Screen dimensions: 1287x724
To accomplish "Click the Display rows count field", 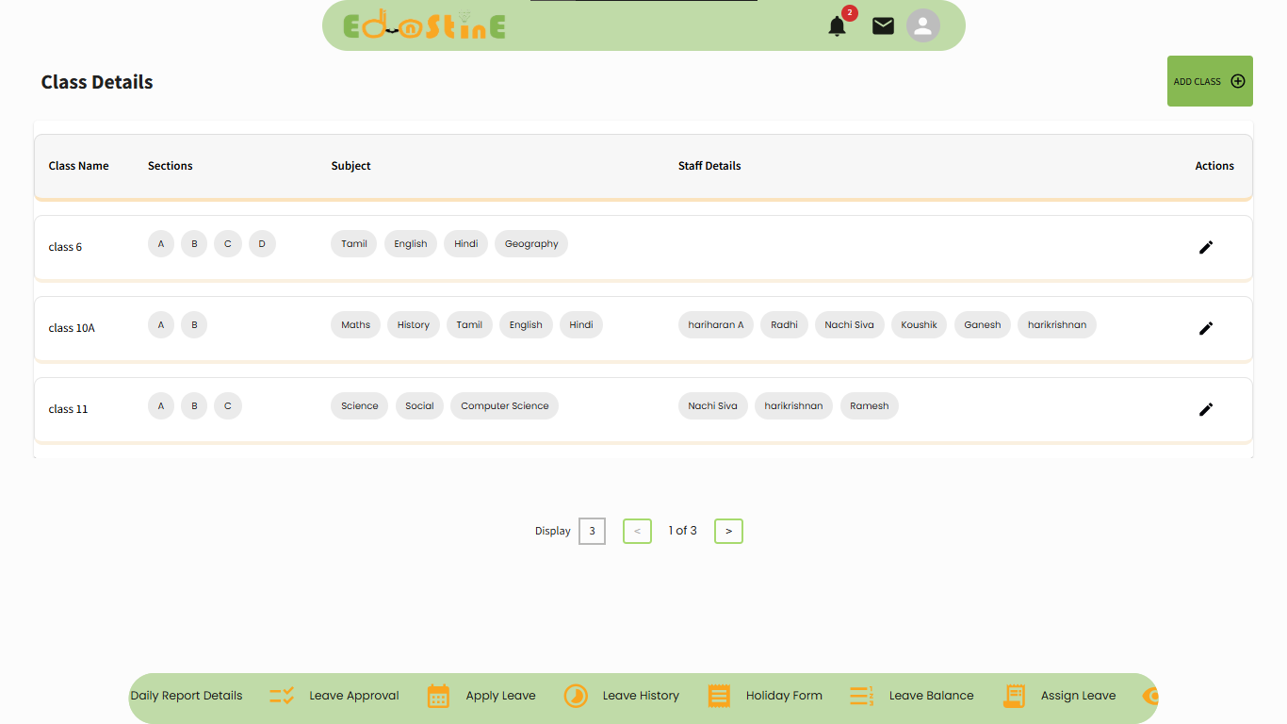I will [592, 532].
